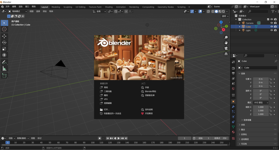
Task: Select the Measure tool in the toolbar
Action: tap(4, 68)
